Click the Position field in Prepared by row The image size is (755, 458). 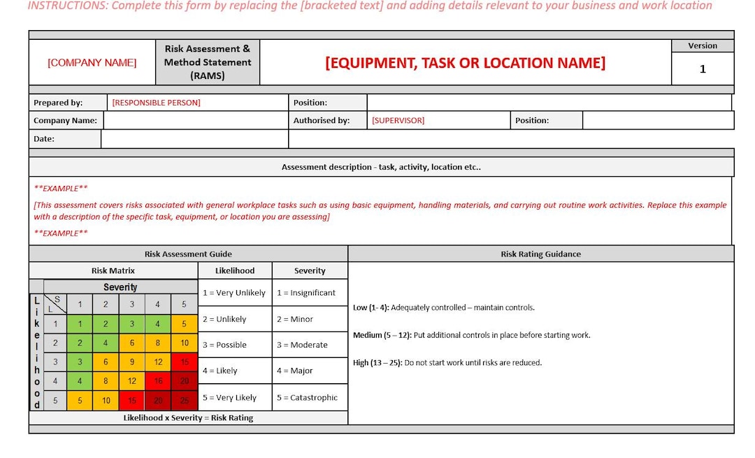[549, 103]
